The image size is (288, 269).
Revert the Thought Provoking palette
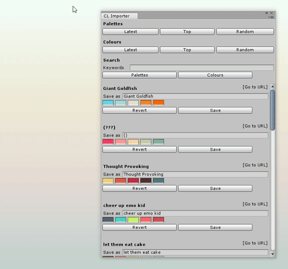coord(140,189)
